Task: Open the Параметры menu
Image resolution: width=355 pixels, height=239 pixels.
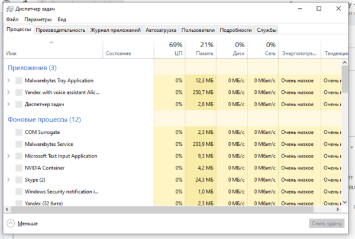Action: pyautogui.click(x=36, y=19)
